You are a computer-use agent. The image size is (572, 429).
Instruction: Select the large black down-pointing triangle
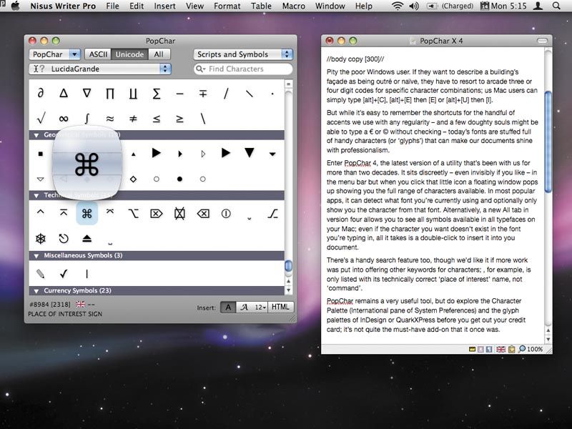click(x=250, y=152)
